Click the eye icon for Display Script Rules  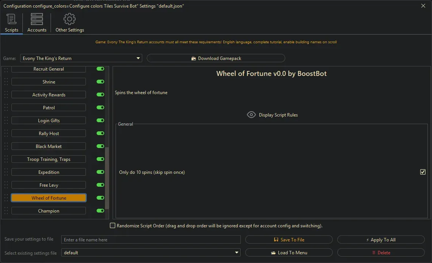click(251, 114)
